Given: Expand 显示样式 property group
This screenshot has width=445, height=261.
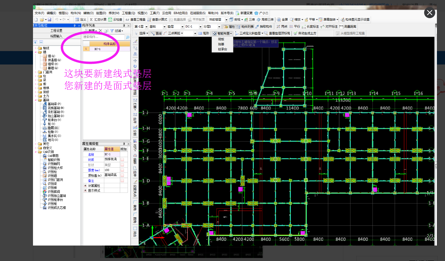Looking at the screenshot, I should [85, 190].
